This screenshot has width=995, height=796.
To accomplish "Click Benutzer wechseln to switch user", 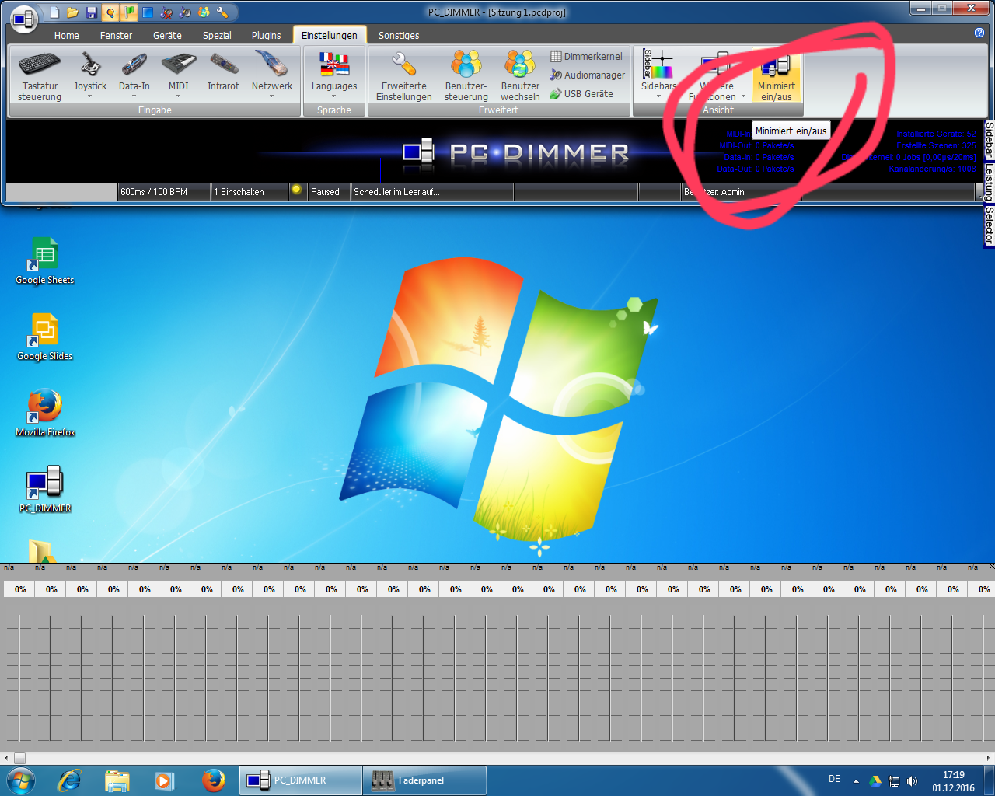I will (x=520, y=75).
